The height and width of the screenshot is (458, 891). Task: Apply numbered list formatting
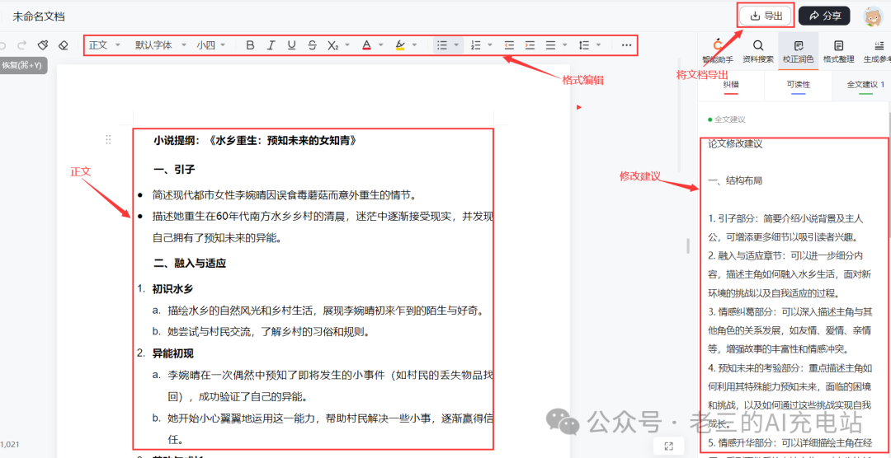[476, 45]
